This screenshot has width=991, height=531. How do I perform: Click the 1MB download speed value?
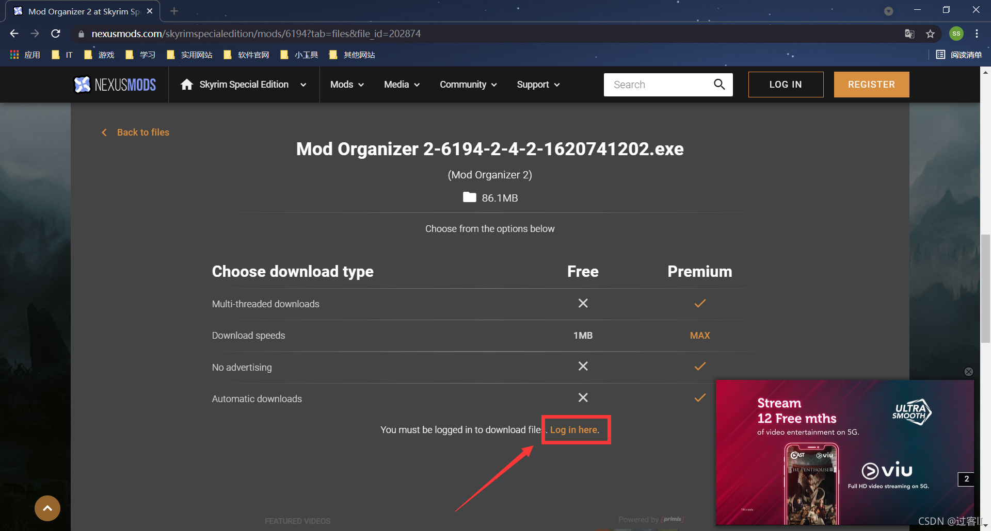click(x=583, y=336)
